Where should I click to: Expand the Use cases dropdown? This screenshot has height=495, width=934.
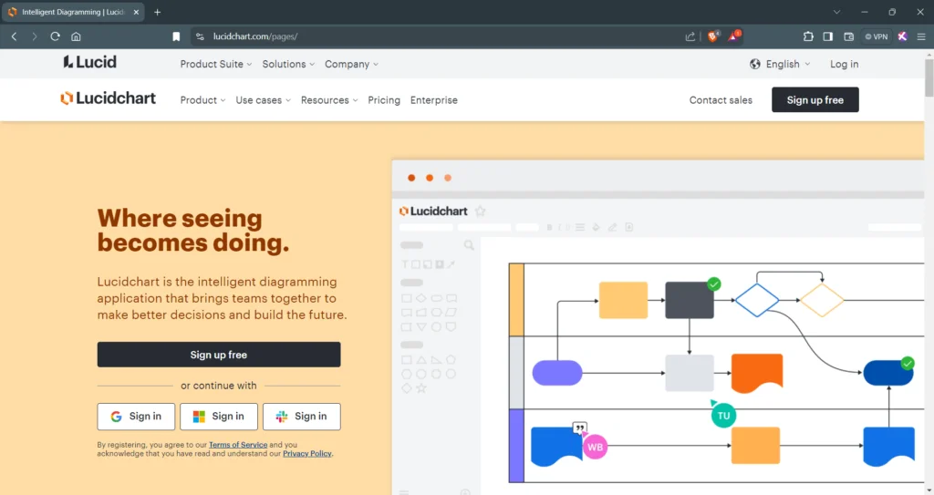[263, 100]
